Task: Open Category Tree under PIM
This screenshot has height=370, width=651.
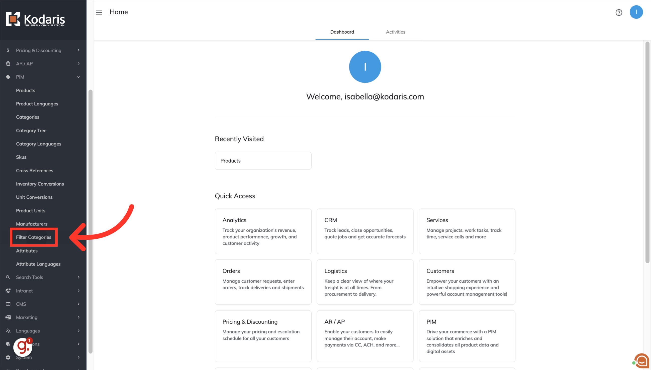Action: 31,130
